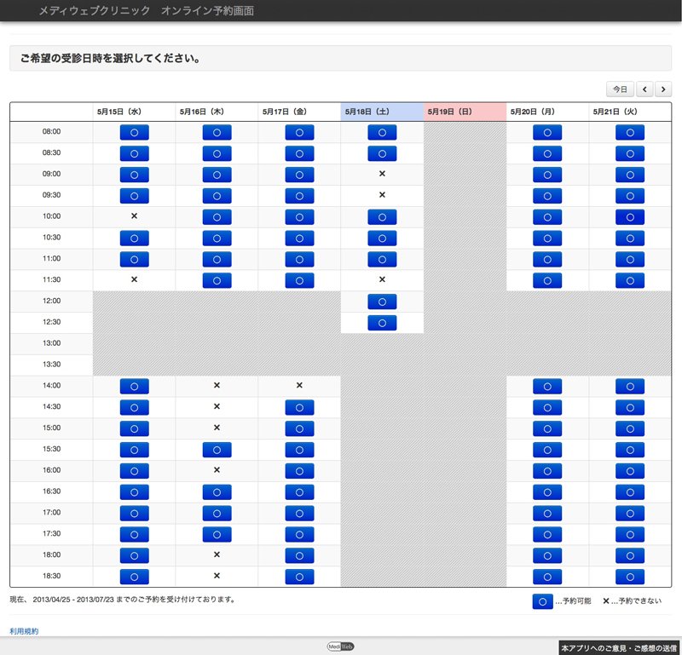Click unavailable × at 16:00 on 5月16日

(x=217, y=470)
